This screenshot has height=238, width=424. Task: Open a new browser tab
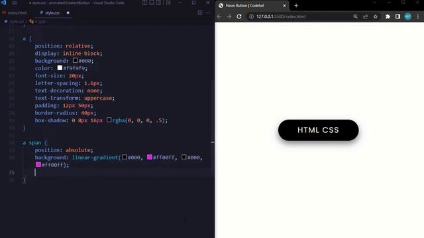(296, 5)
